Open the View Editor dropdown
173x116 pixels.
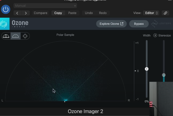[151, 13]
